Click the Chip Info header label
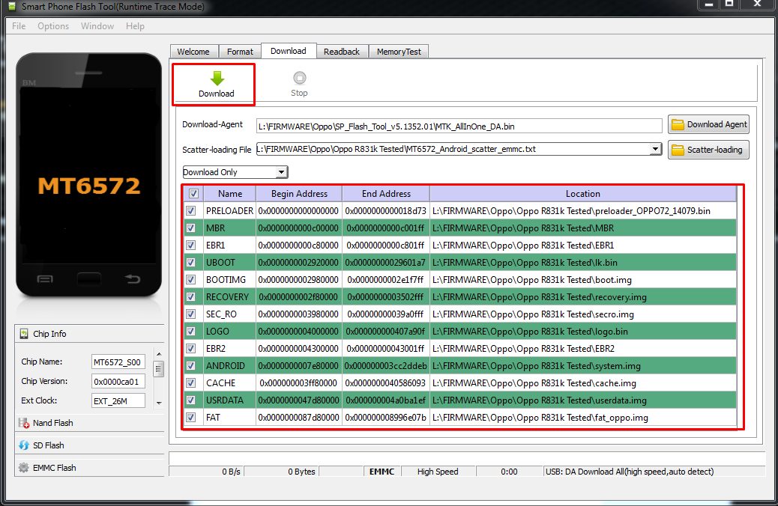The height and width of the screenshot is (506, 778). (49, 334)
